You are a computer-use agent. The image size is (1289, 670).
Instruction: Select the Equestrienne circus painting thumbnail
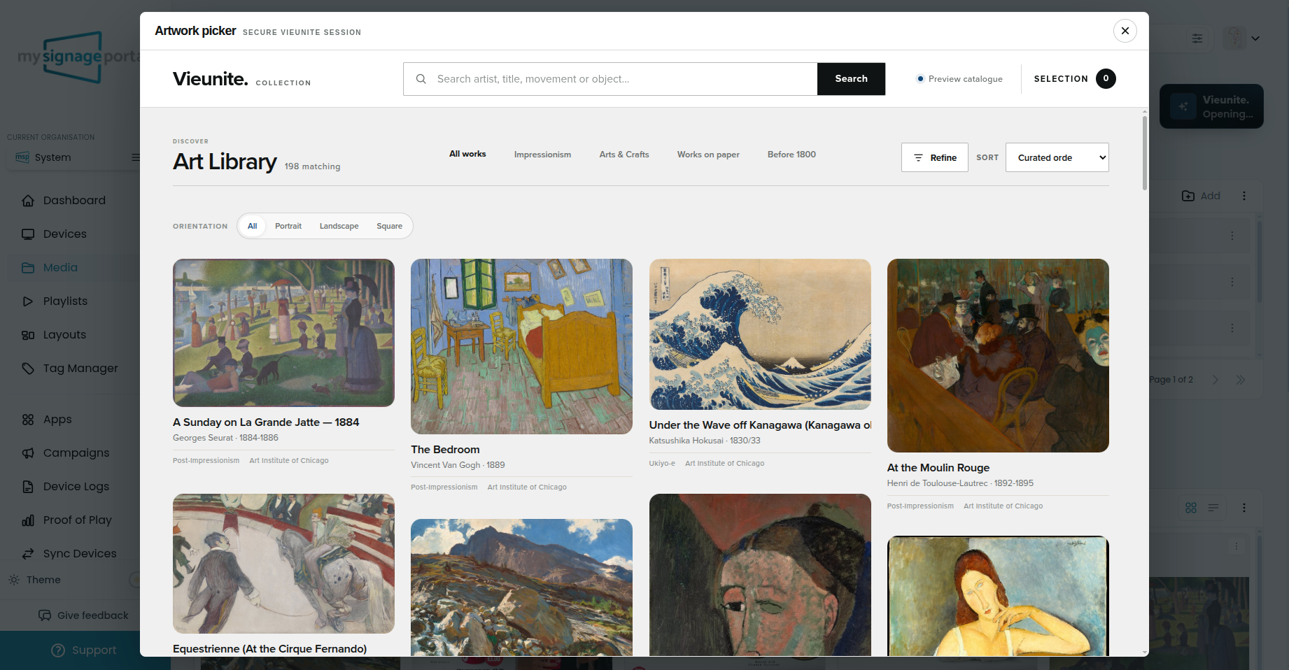click(x=283, y=564)
